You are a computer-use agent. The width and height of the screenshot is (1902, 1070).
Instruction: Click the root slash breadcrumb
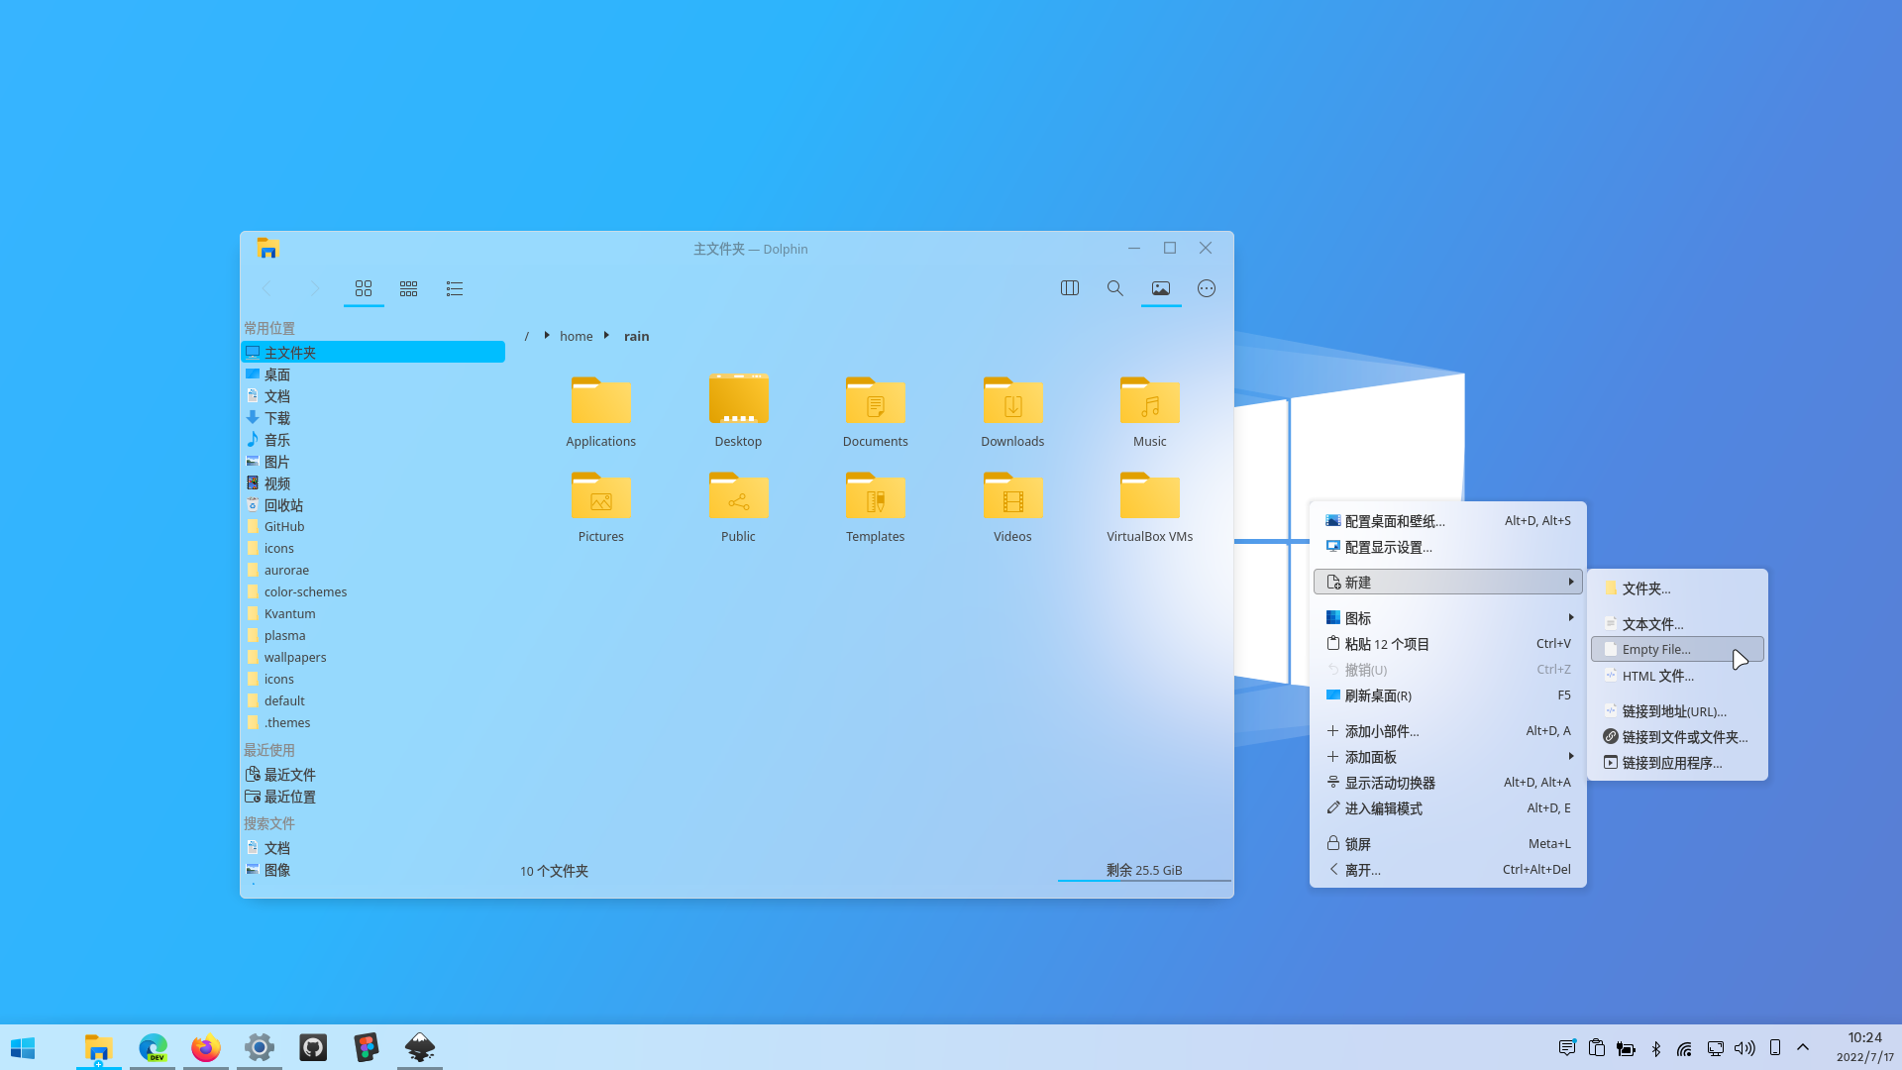[526, 336]
